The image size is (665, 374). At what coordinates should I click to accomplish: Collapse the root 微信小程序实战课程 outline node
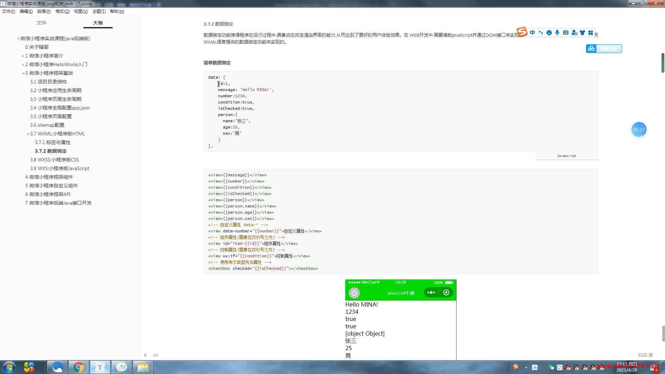tap(18, 39)
